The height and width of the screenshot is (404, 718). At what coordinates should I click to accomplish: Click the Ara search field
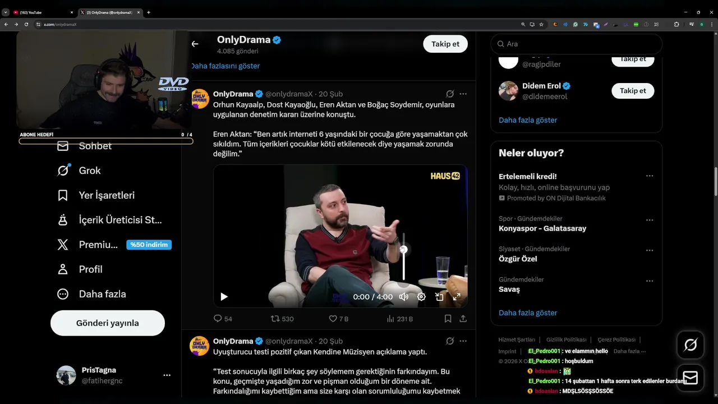pyautogui.click(x=576, y=44)
